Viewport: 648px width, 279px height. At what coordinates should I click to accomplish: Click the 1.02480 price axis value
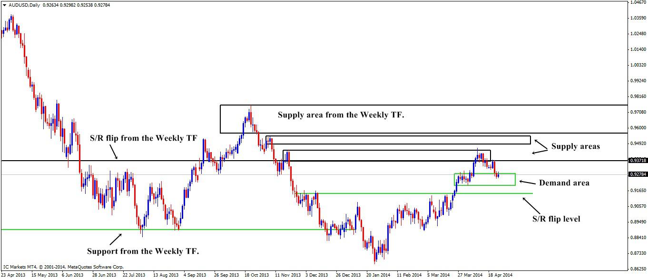coord(638,34)
